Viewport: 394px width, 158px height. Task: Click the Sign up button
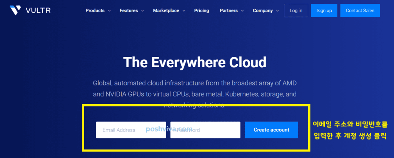point(324,10)
